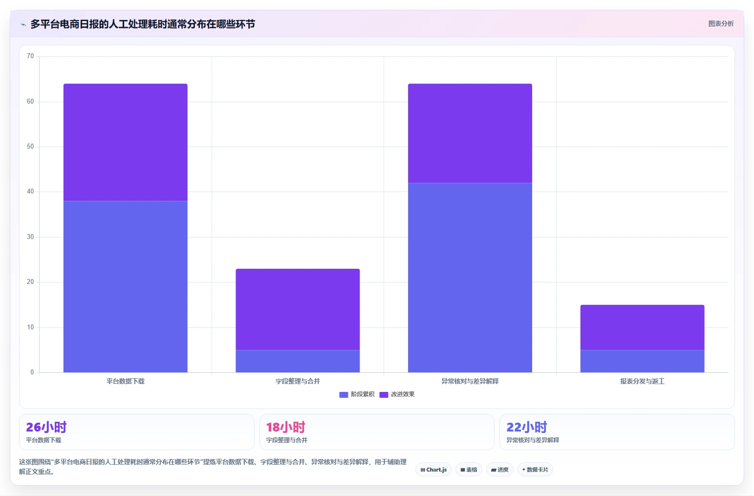The width and height of the screenshot is (754, 496).
Task: Click the 图表分析 tag in the header
Action: coord(721,23)
